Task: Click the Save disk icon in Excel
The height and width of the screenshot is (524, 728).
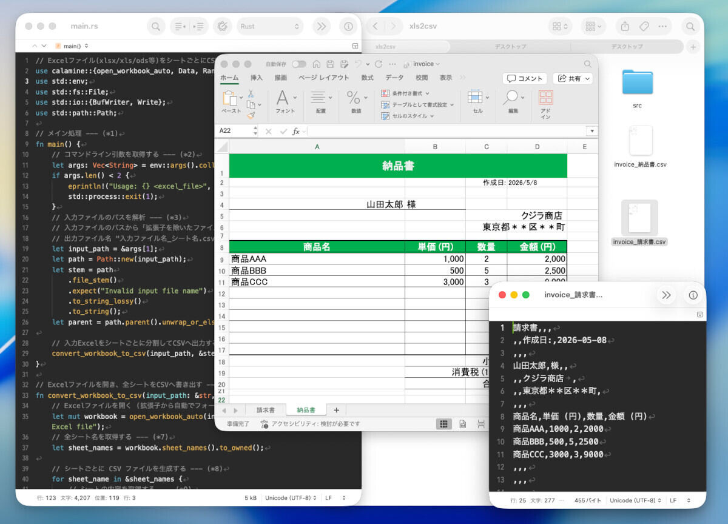Action: pyautogui.click(x=330, y=64)
